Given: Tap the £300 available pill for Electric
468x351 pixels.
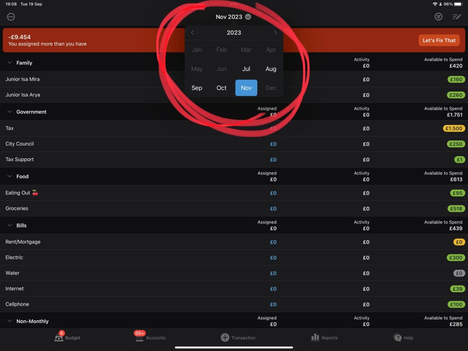Looking at the screenshot, I should tap(456, 258).
